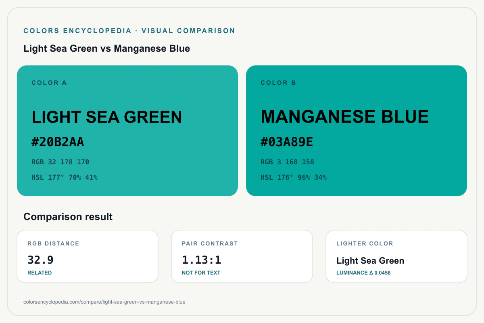The height and width of the screenshot is (323, 484).
Task: Click the Luminance Δ 0.0456 label
Action: [x=363, y=273]
